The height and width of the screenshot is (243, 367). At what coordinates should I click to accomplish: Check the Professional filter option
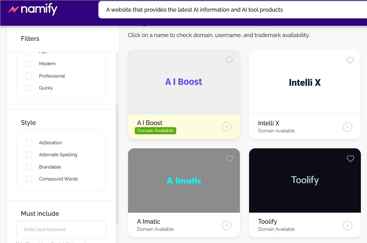[x=29, y=76]
